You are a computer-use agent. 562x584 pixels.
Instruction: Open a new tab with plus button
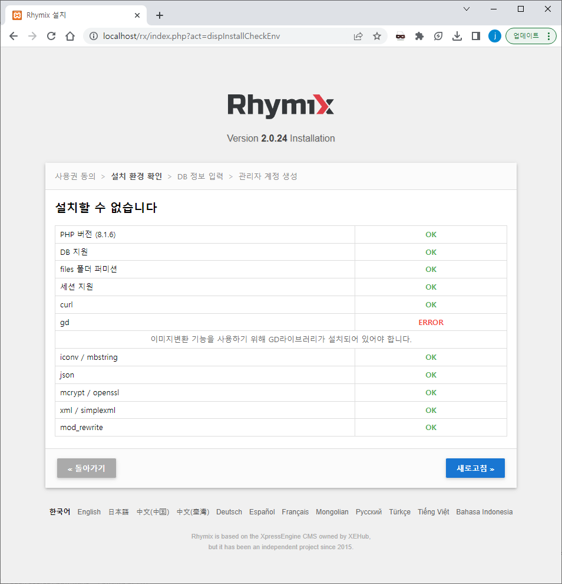tap(160, 15)
